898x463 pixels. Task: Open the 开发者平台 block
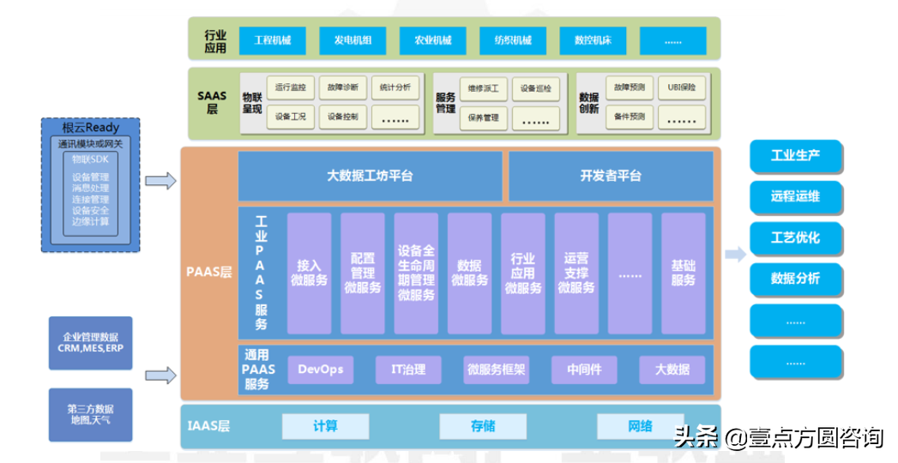pyautogui.click(x=610, y=176)
